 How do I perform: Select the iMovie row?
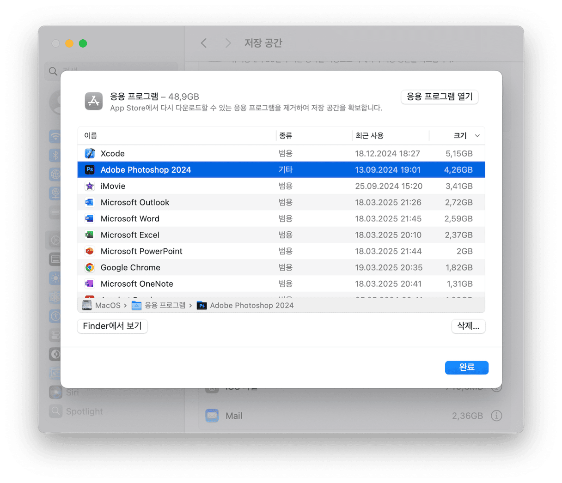click(281, 186)
